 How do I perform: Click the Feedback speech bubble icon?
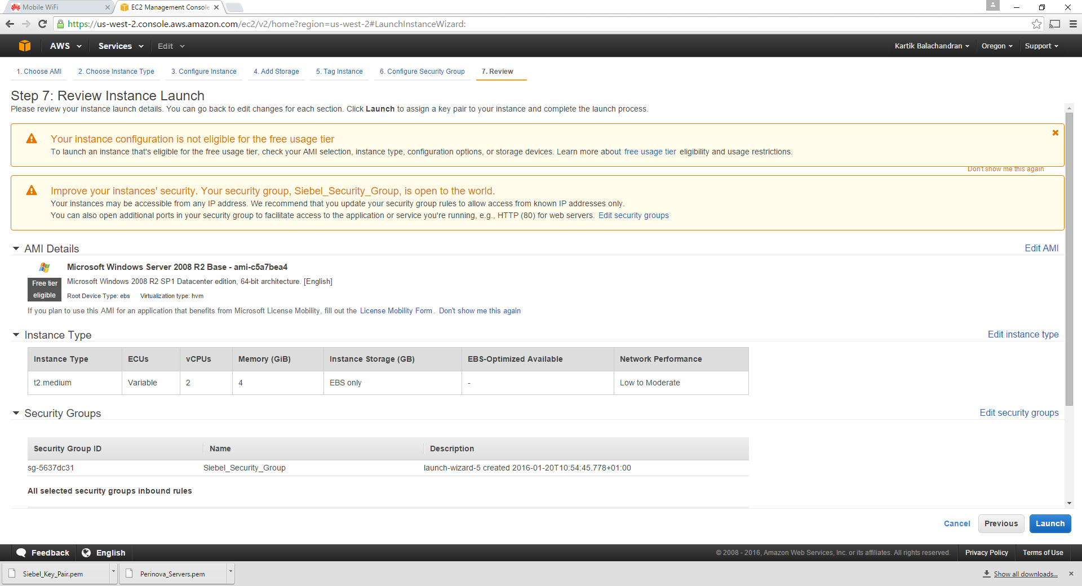21,553
